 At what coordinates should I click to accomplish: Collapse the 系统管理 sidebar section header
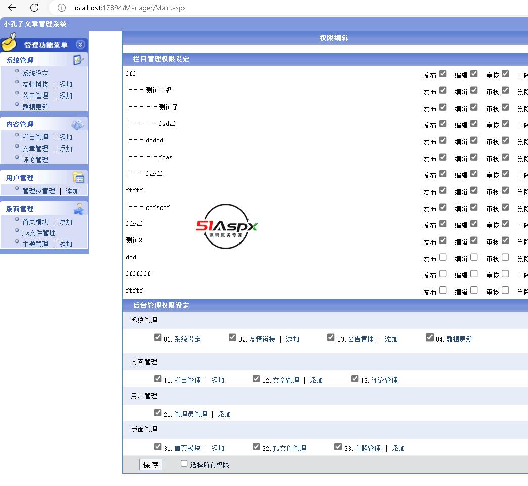pyautogui.click(x=20, y=60)
